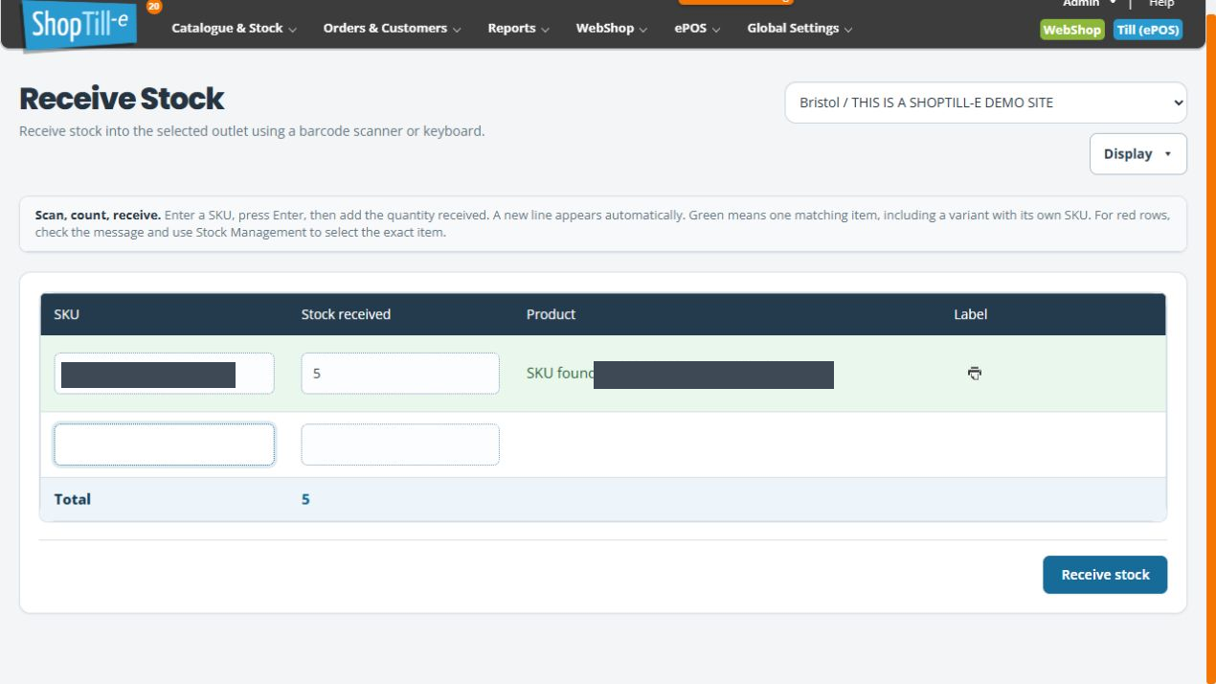Click the blue Till (ePOS) button
The height and width of the screenshot is (684, 1216).
(x=1148, y=30)
